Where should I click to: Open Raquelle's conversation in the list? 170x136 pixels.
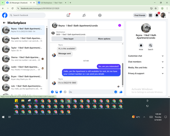23,40
